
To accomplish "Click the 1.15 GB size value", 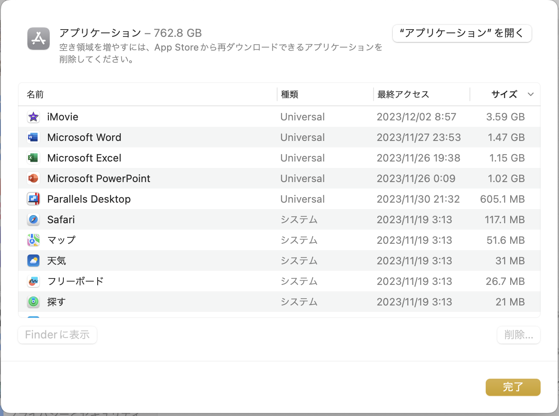I will [x=507, y=158].
